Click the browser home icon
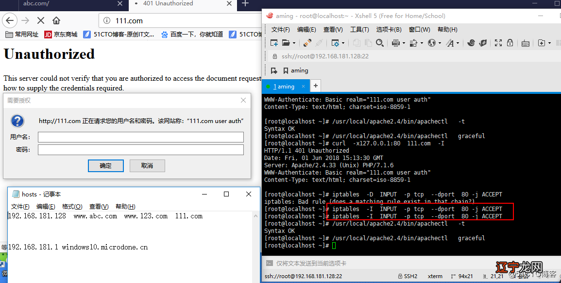Image resolution: width=561 pixels, height=283 pixels. 56,21
